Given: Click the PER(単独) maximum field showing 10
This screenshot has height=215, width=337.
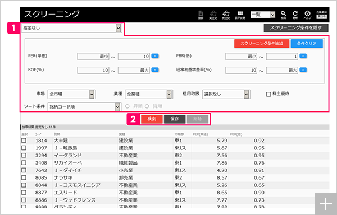Looking at the screenshot, I should click(x=134, y=57).
